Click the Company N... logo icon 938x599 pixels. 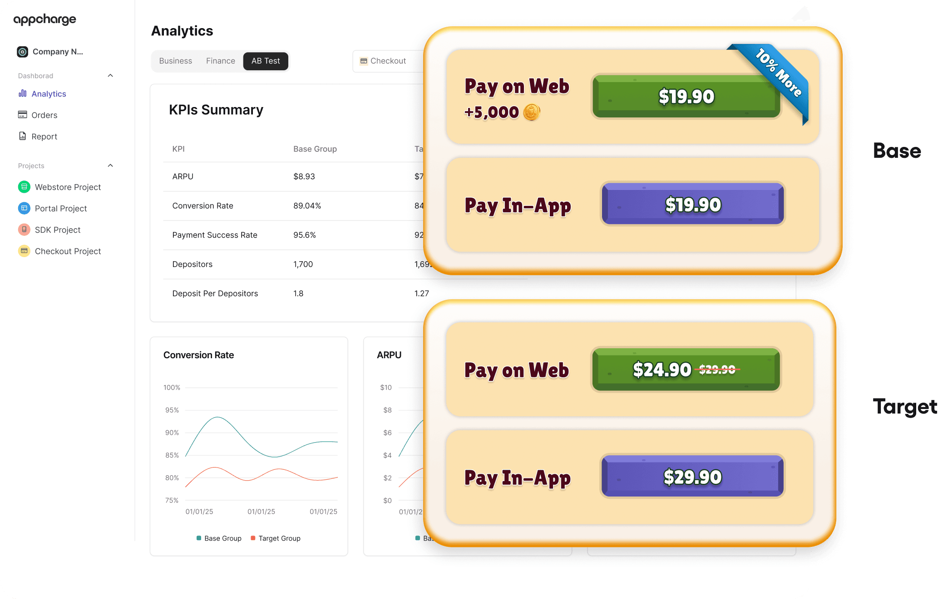(22, 52)
